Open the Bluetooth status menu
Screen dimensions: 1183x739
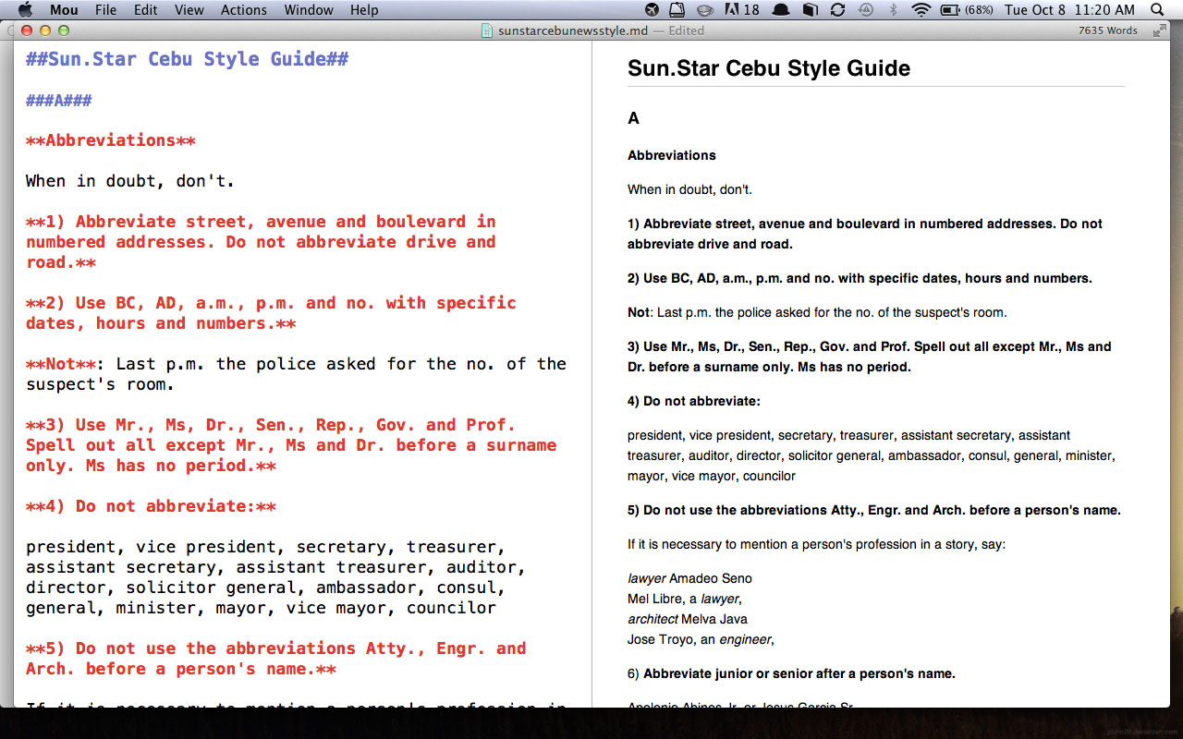893,10
